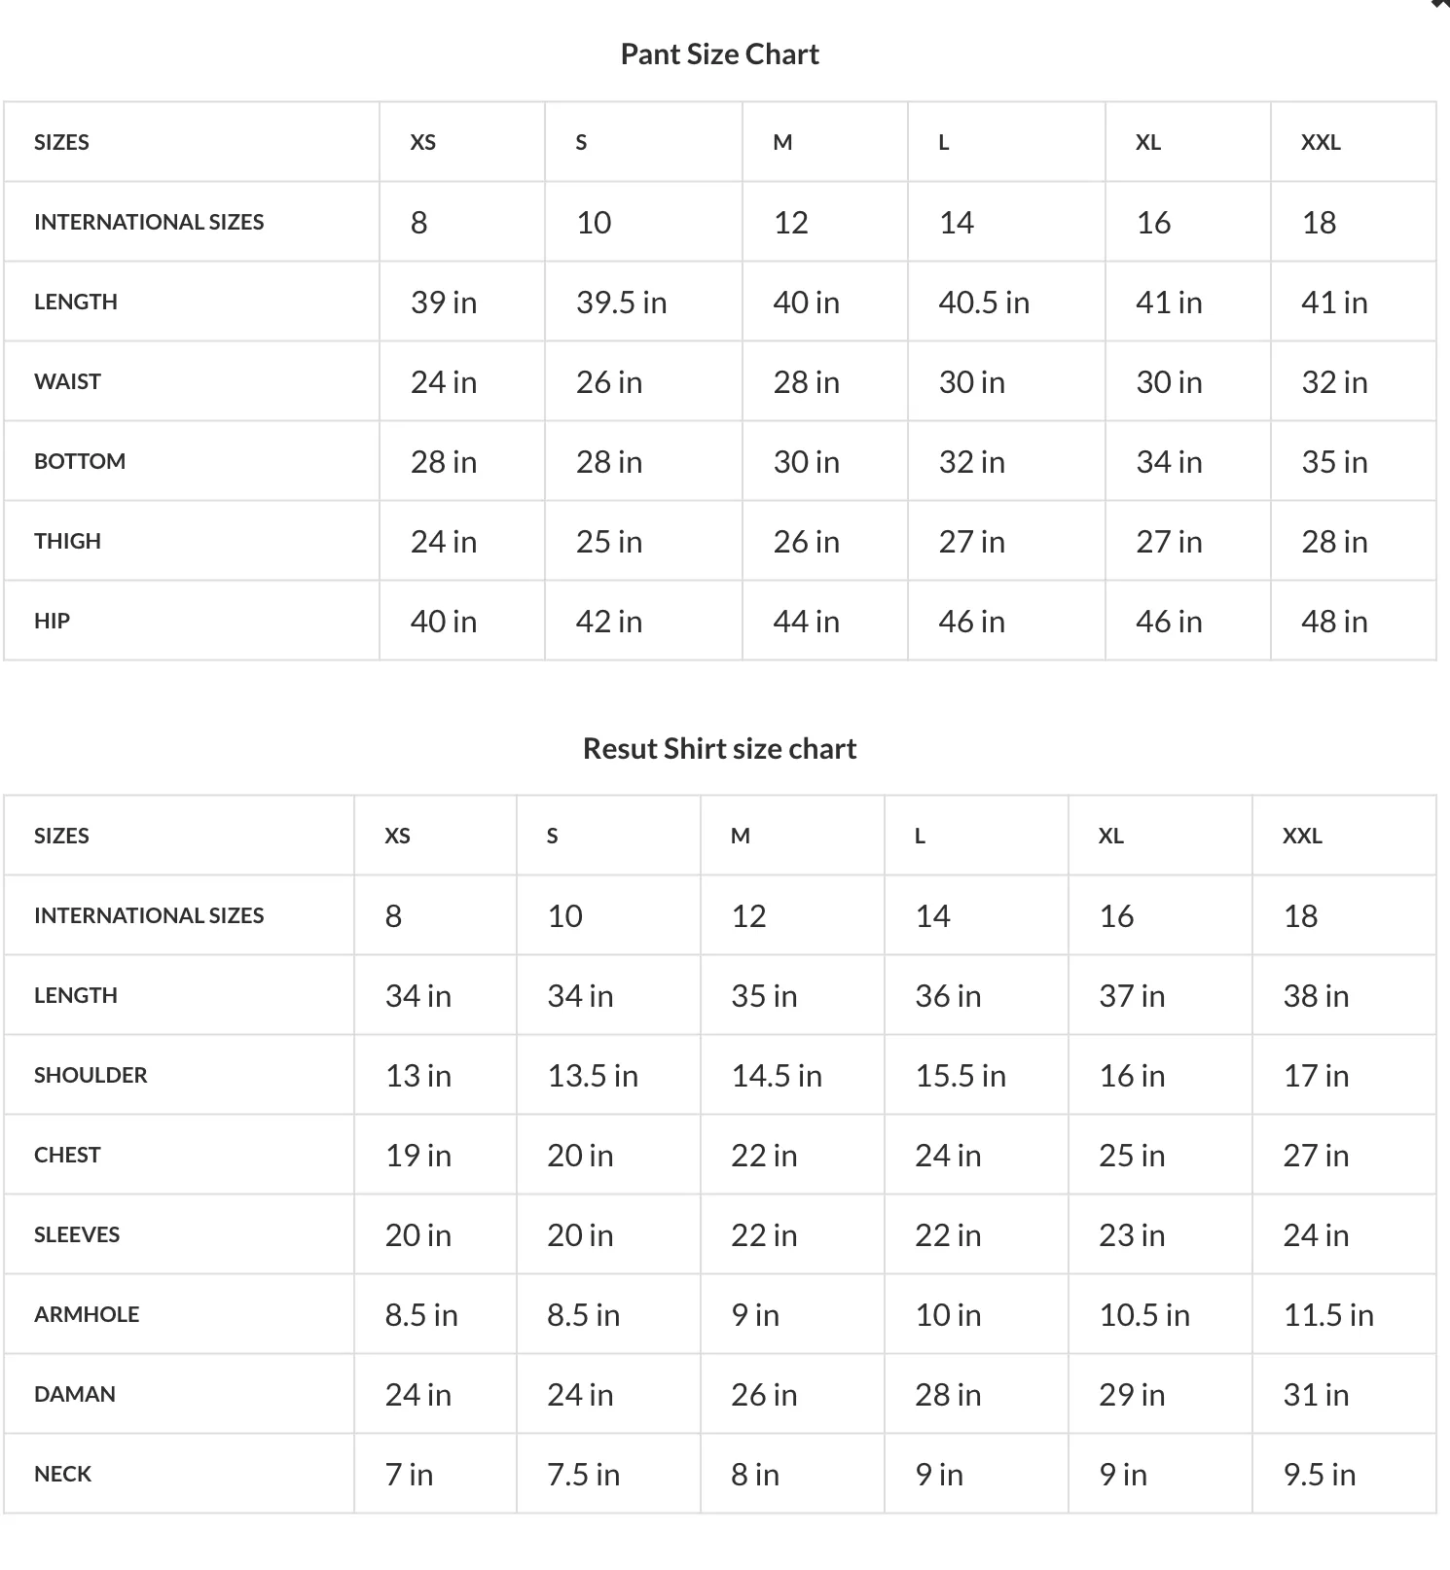Select the XS column header in pant chart
The width and height of the screenshot is (1450, 1570).
[x=423, y=142]
